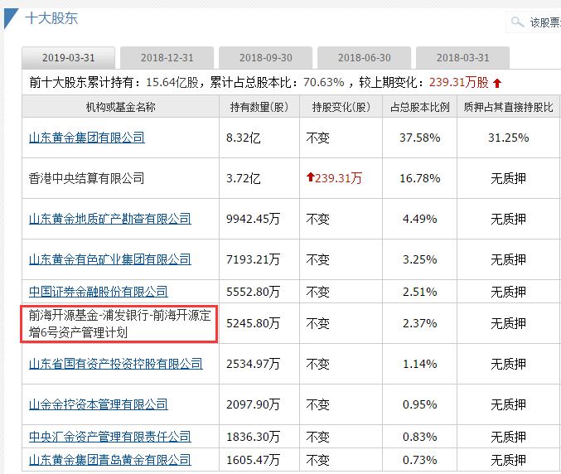
Task: Click the 16.78% share ratio
Action: pos(419,178)
